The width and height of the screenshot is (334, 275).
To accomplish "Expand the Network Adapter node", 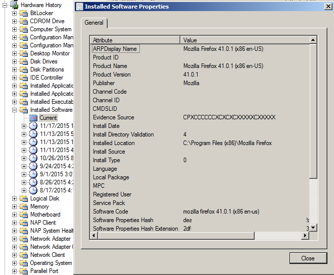I will pos(14,239).
